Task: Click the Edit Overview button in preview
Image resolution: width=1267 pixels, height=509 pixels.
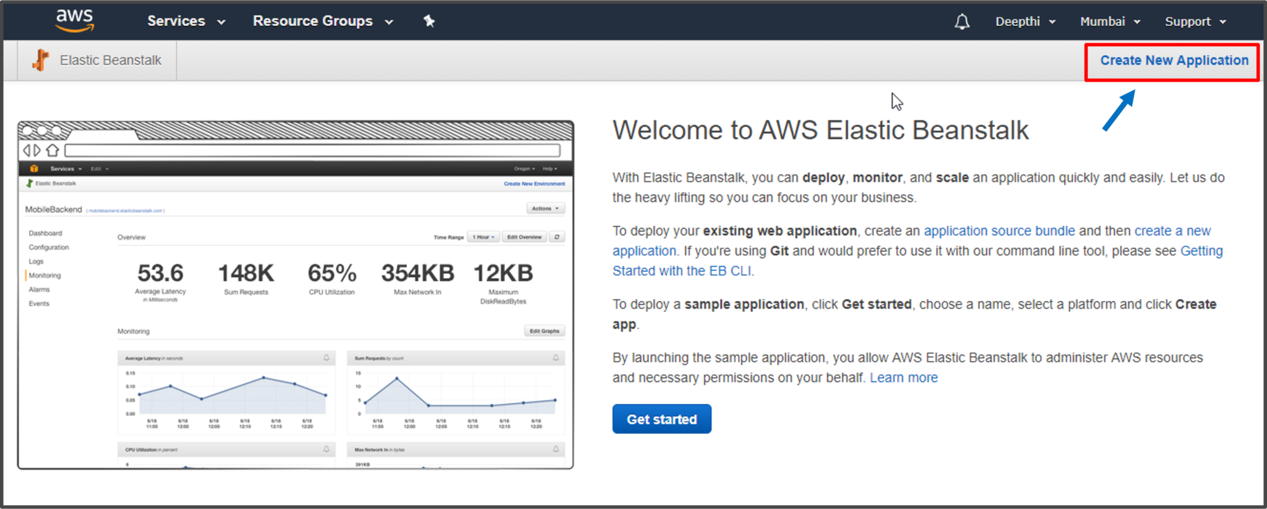Action: [524, 237]
